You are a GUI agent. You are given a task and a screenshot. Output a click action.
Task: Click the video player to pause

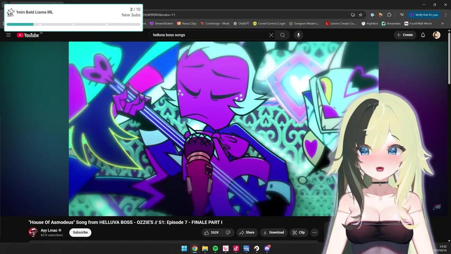tap(223, 129)
